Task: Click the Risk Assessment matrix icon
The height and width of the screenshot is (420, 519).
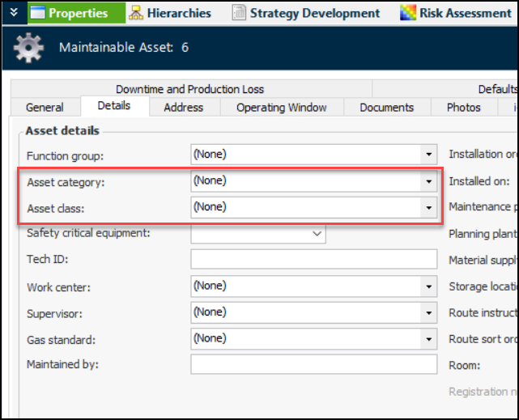Action: (408, 13)
